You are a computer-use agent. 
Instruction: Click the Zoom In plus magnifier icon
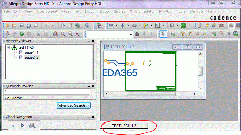coord(71,34)
